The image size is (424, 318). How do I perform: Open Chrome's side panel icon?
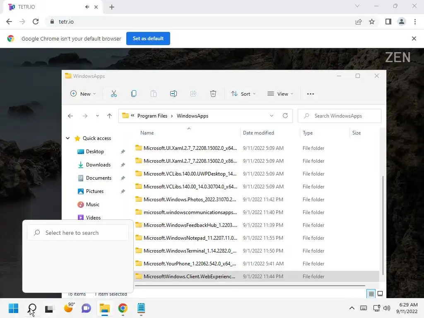point(388,22)
